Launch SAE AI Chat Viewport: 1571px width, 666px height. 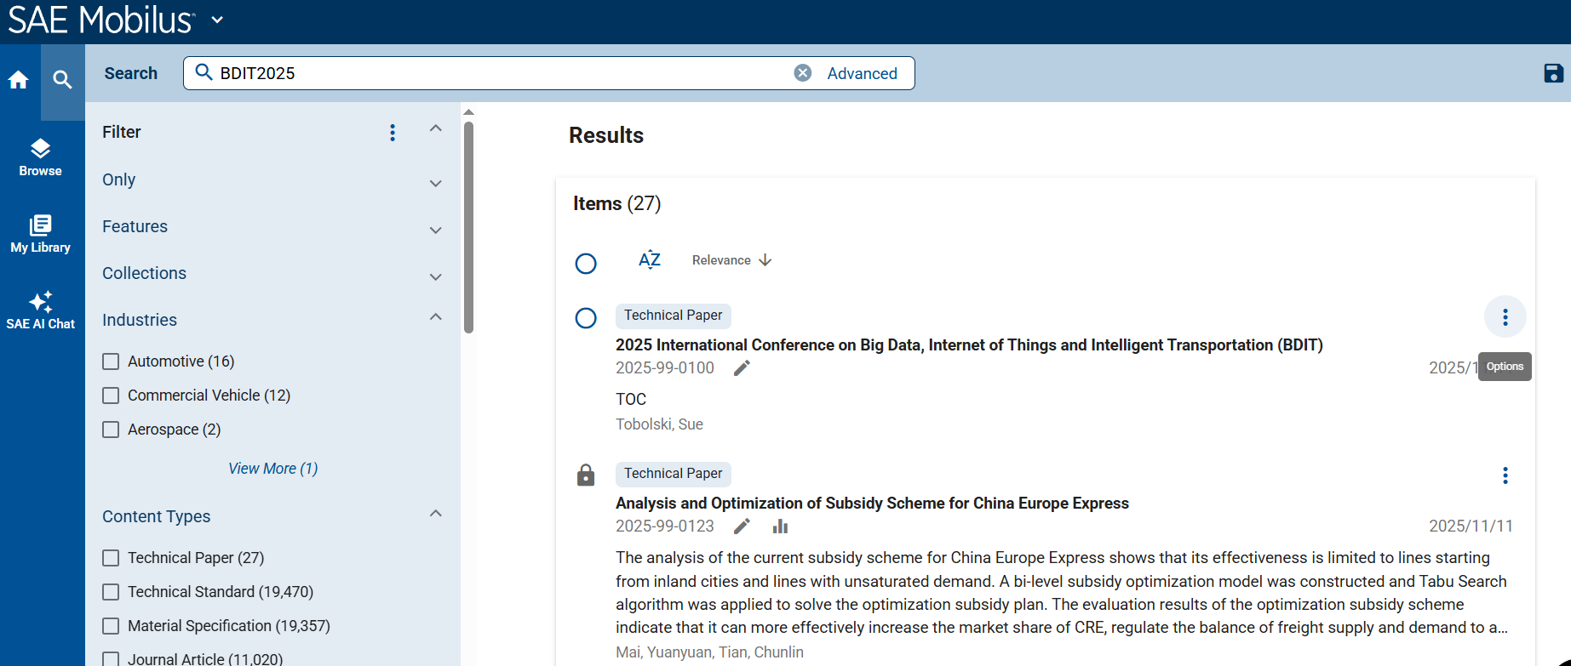tap(40, 310)
